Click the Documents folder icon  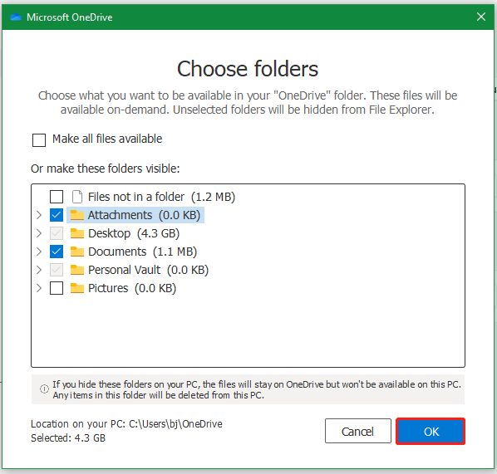77,252
